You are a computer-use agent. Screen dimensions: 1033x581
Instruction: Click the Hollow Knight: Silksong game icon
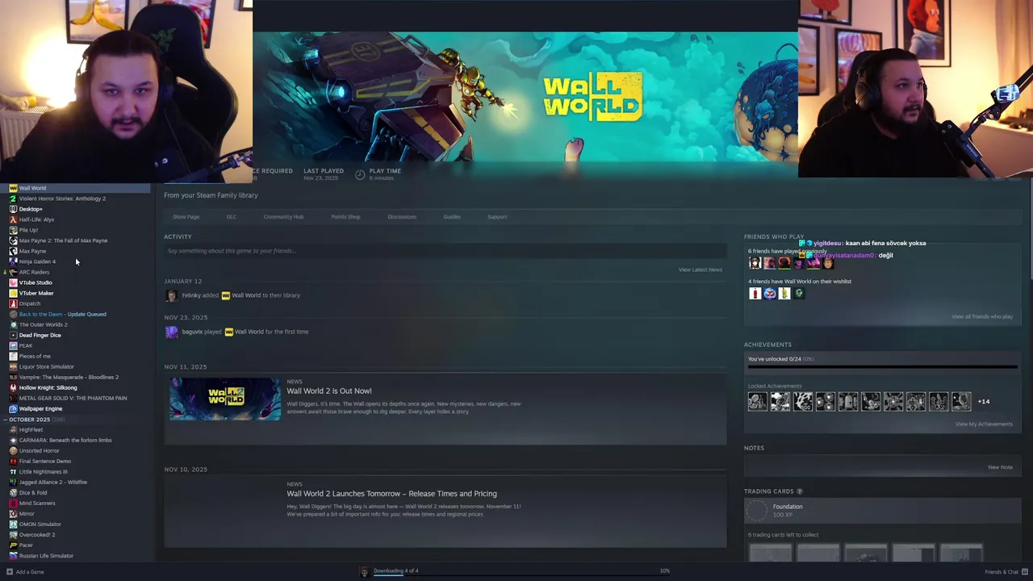pyautogui.click(x=13, y=387)
